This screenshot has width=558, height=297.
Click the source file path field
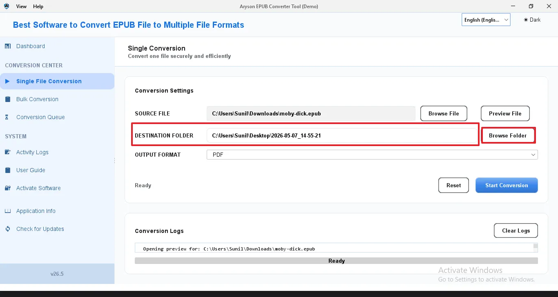(x=311, y=113)
